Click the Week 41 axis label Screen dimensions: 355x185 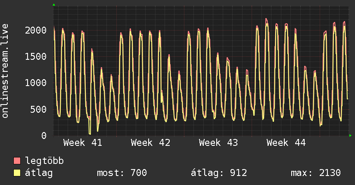point(83,143)
